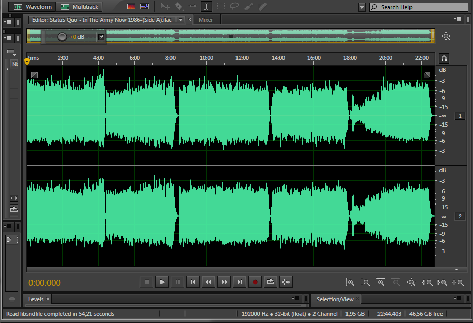Play the audio file
The width and height of the screenshot is (473, 323).
point(162,282)
